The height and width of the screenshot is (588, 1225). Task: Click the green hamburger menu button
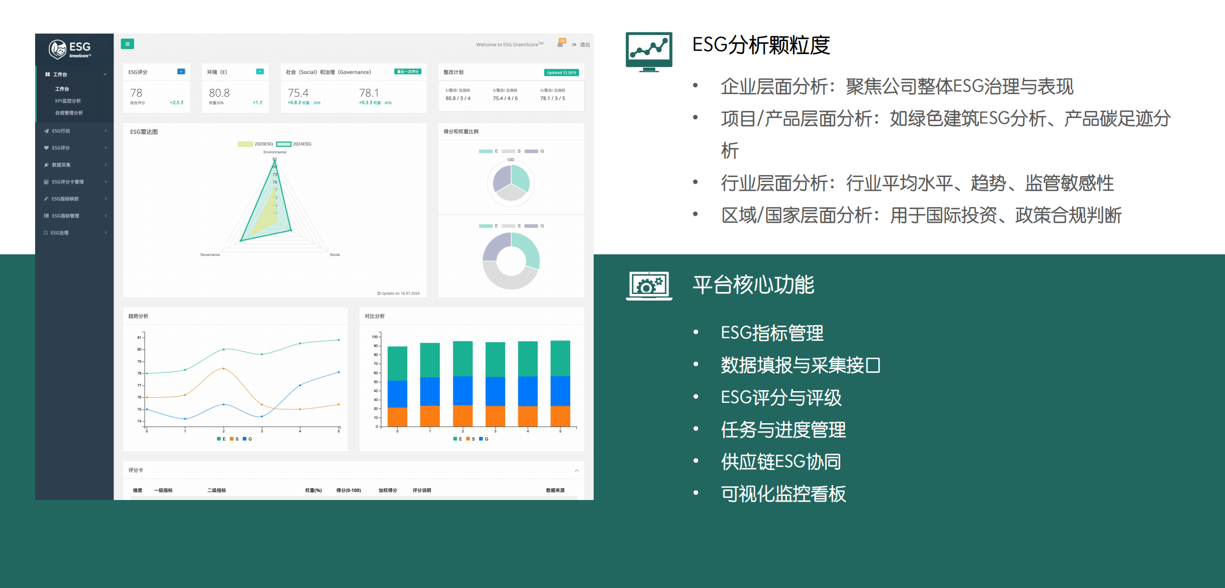127,44
